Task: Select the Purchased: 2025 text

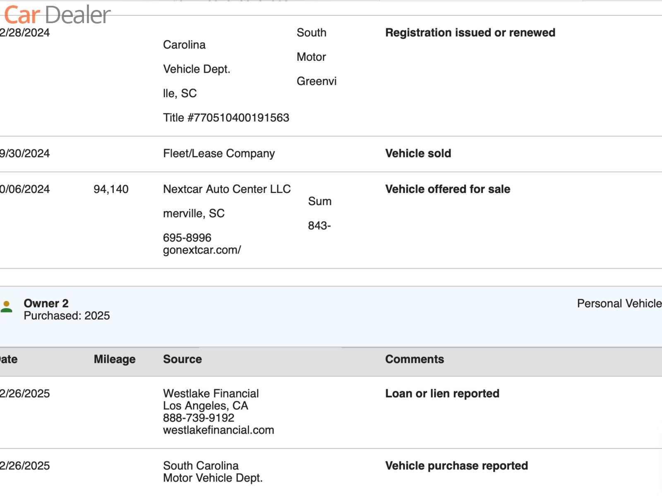Action: click(x=67, y=316)
